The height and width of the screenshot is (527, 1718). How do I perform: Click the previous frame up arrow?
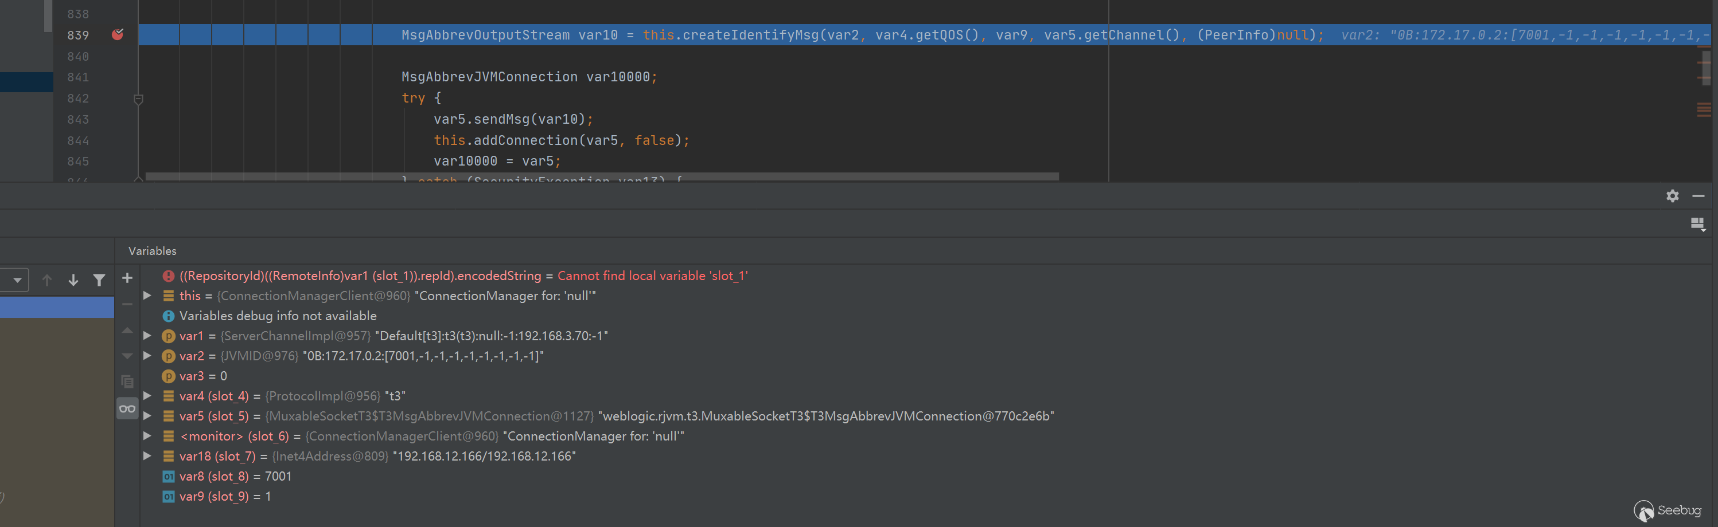[46, 281]
